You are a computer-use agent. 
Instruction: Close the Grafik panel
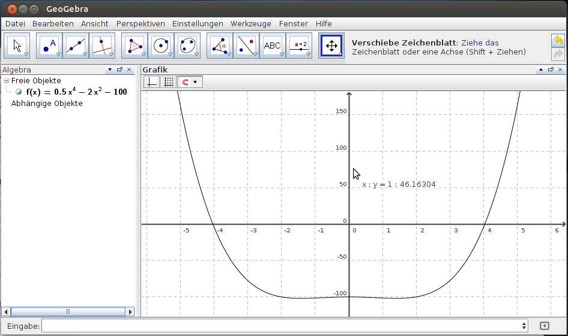point(560,69)
